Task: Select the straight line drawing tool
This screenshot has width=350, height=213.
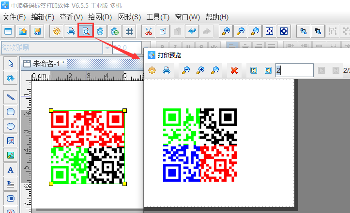Action: point(11,96)
